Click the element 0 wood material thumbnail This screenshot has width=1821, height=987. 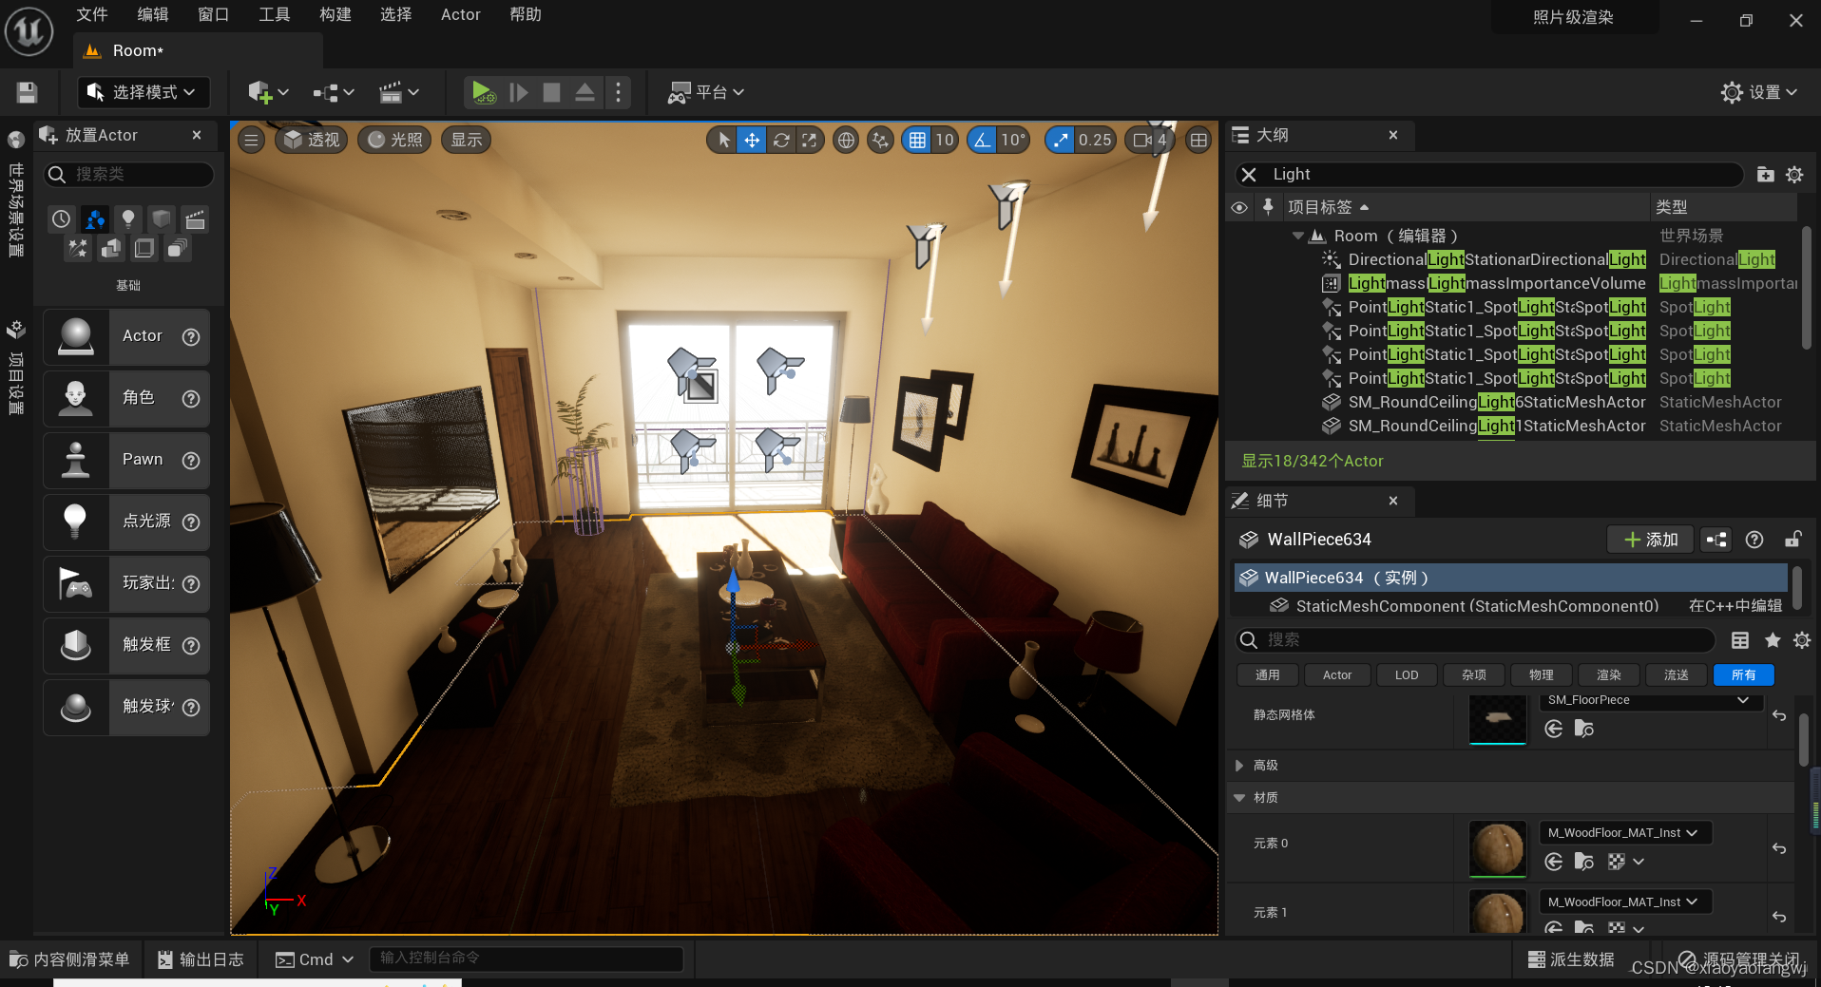1498,848
